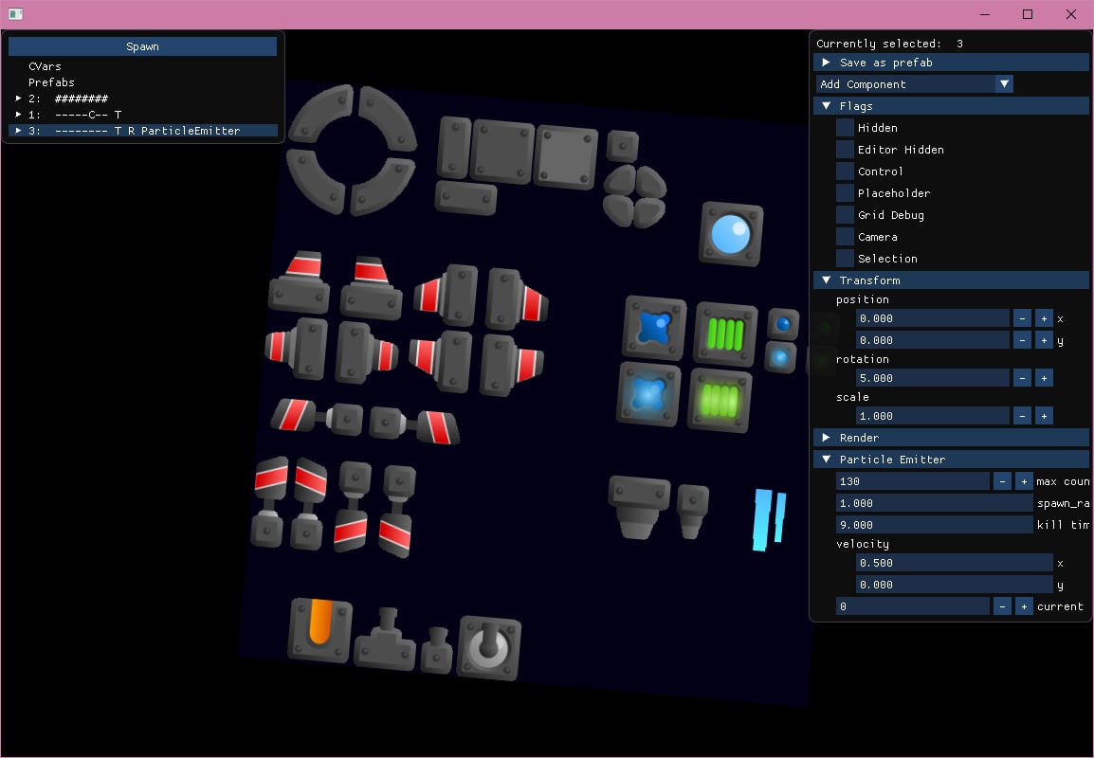Increase max count with plus button
The height and width of the screenshot is (758, 1094).
click(1024, 481)
